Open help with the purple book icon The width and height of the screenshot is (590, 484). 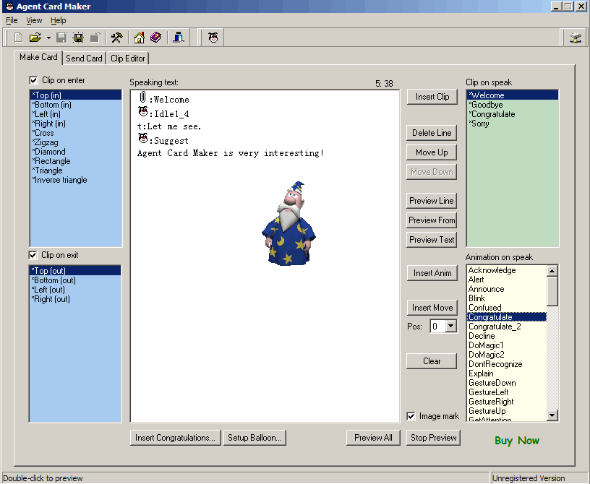click(x=155, y=38)
